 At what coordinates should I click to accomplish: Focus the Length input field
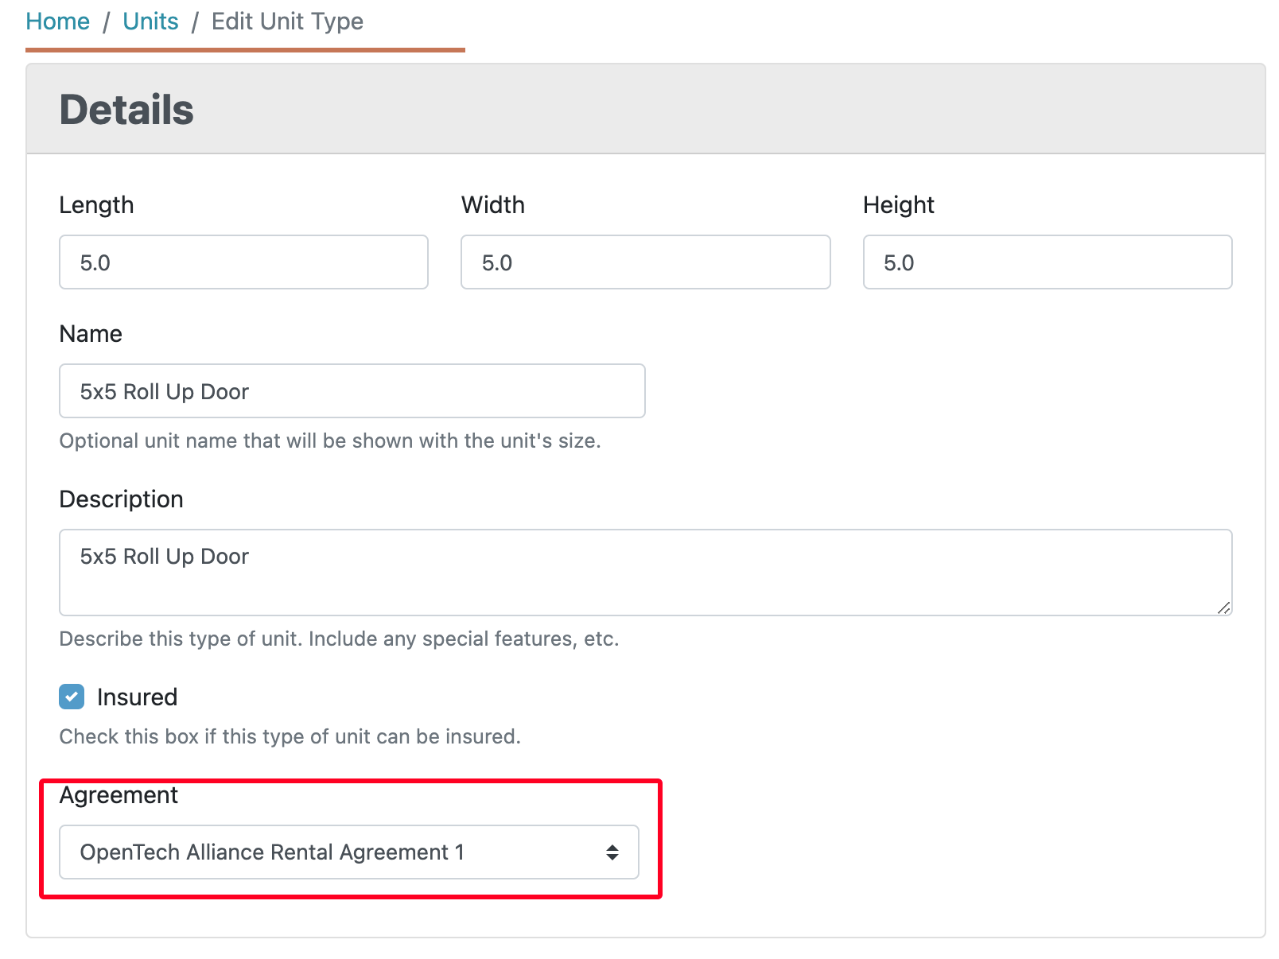(243, 262)
